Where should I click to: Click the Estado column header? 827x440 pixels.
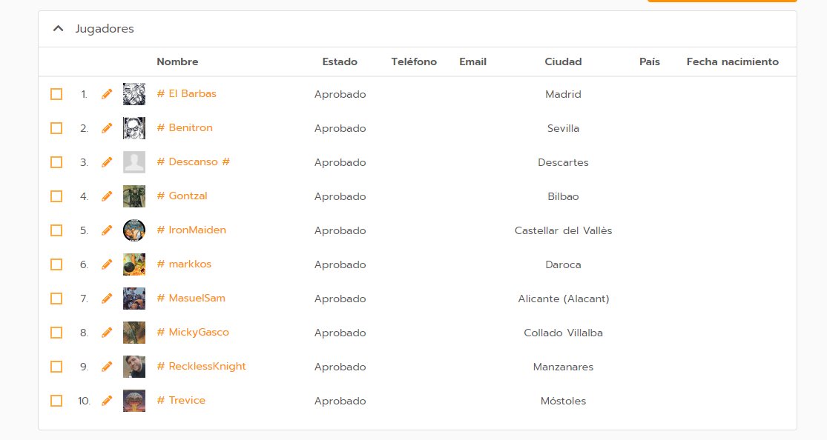(x=340, y=61)
